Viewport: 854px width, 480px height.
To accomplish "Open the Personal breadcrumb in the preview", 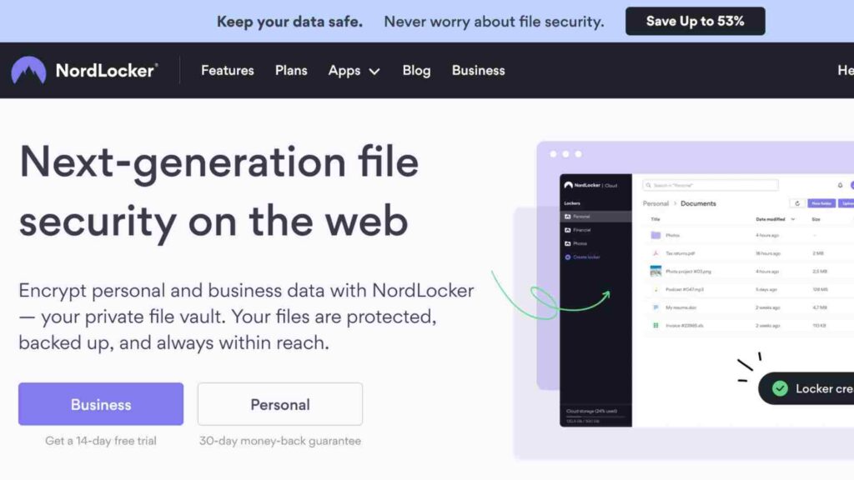I will tap(656, 203).
